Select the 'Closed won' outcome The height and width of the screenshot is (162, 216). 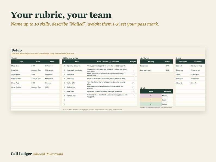(x=198, y=74)
